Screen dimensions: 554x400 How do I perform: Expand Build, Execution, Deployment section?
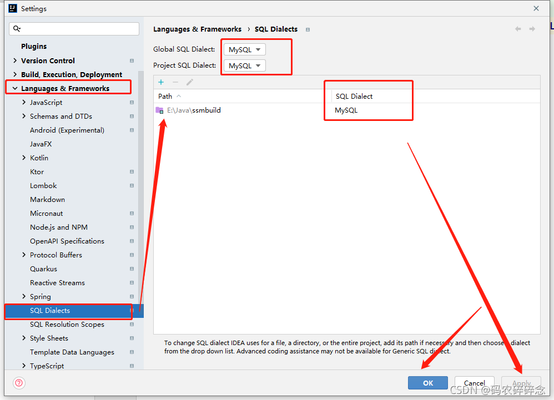click(15, 74)
